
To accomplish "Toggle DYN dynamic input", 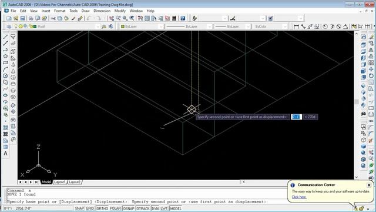I will click(155, 208).
